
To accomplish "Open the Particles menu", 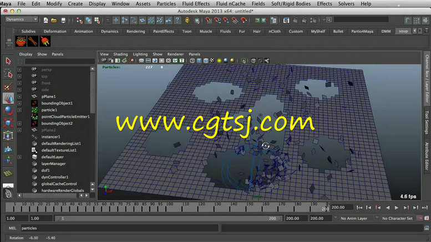I will [166, 3].
